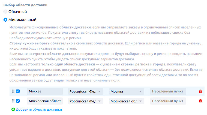
Task: Choose the Минимальный radio option
Action: pyautogui.click(x=5, y=20)
